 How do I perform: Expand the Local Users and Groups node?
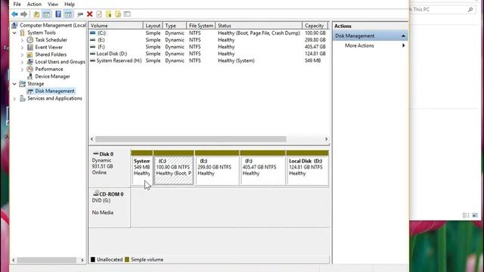(22, 62)
